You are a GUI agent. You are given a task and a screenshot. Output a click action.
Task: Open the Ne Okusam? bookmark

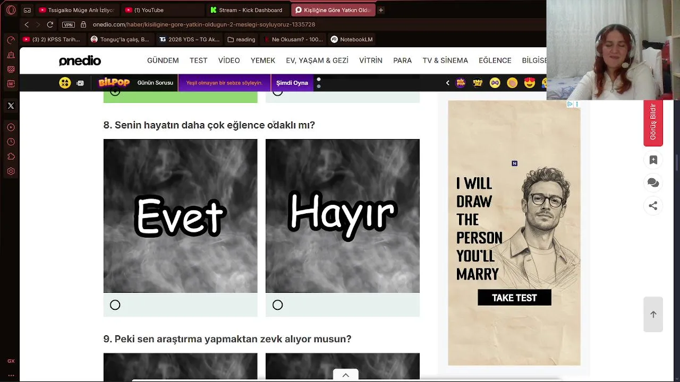293,39
